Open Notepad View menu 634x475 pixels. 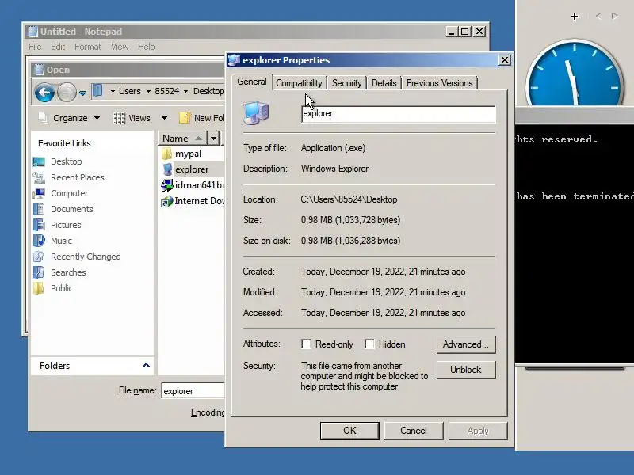pos(120,47)
